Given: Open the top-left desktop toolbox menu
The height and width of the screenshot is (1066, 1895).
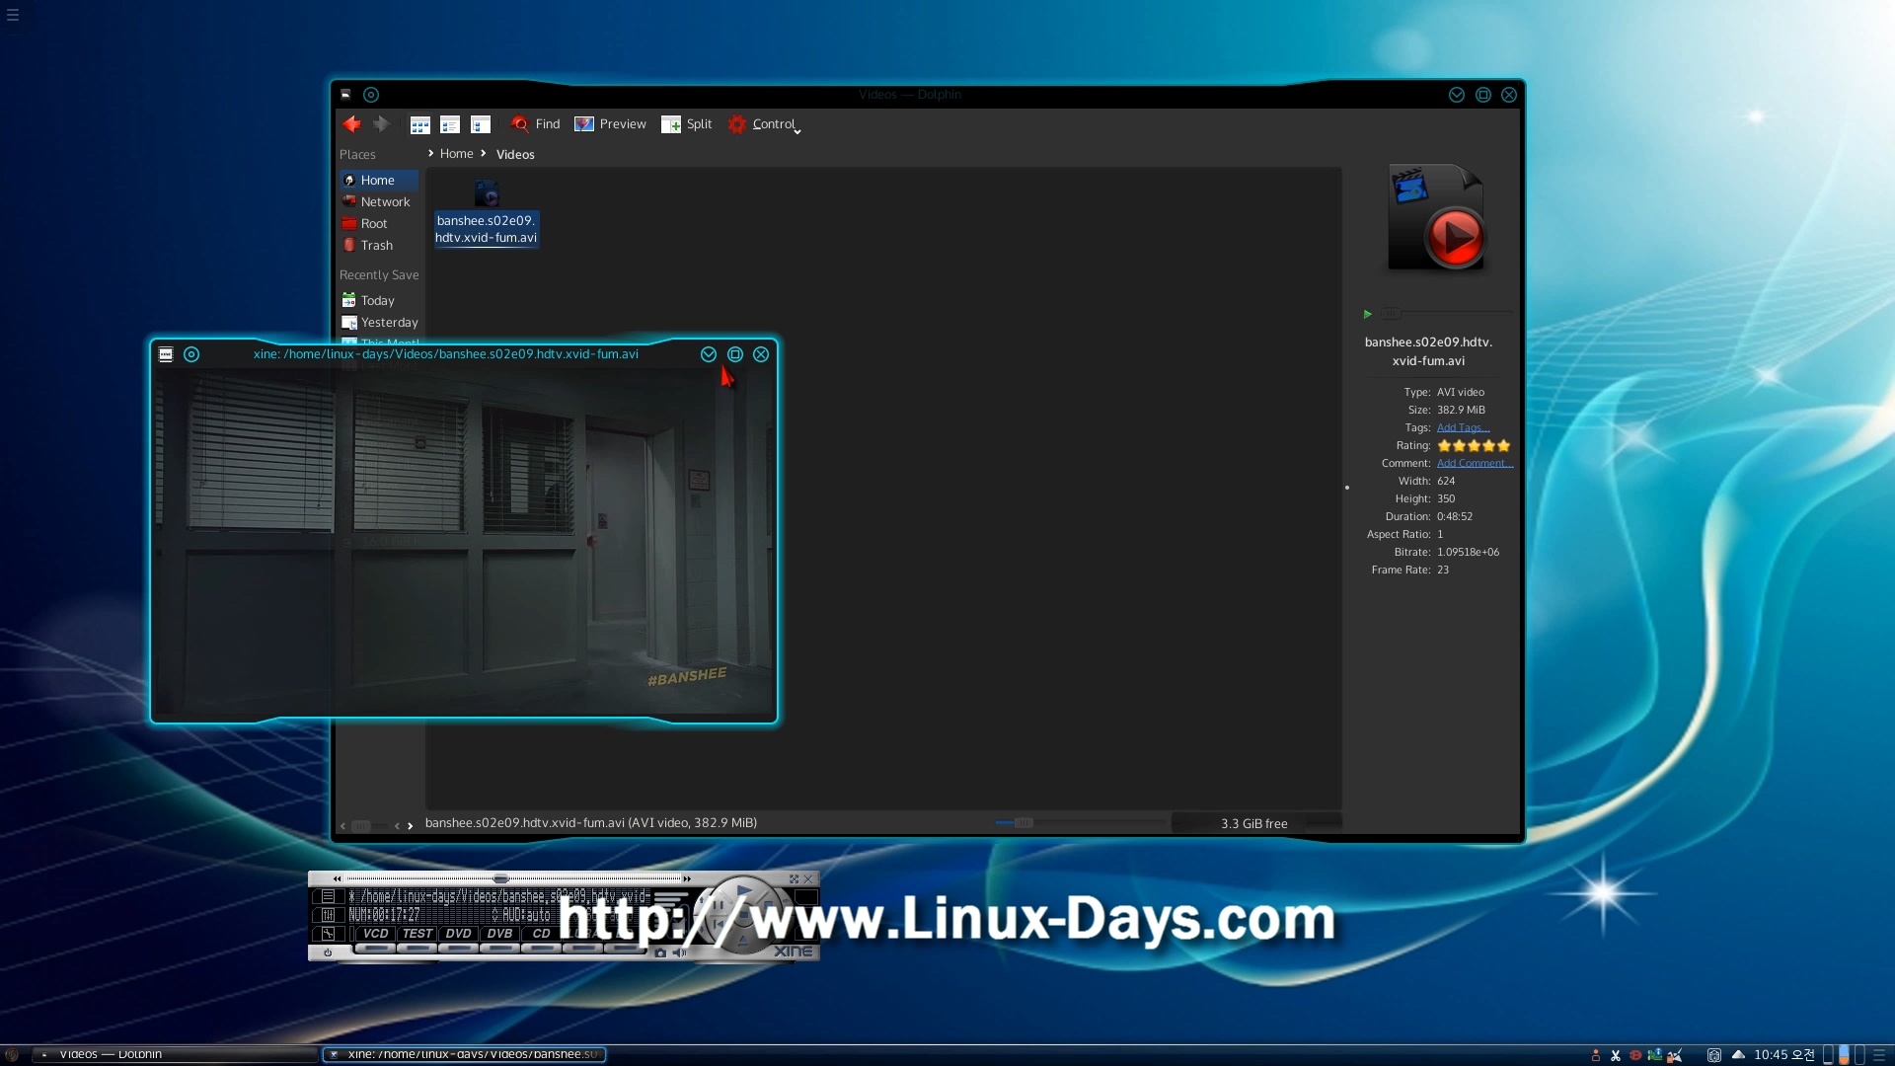Looking at the screenshot, I should pyautogui.click(x=13, y=15).
